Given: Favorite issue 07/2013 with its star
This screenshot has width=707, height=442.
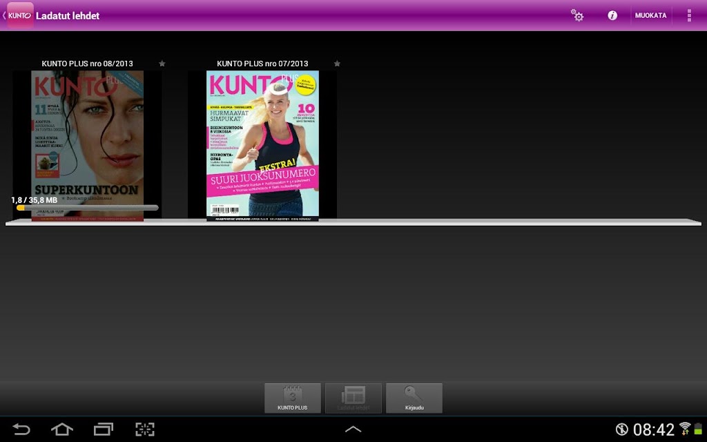Looking at the screenshot, I should coord(337,64).
